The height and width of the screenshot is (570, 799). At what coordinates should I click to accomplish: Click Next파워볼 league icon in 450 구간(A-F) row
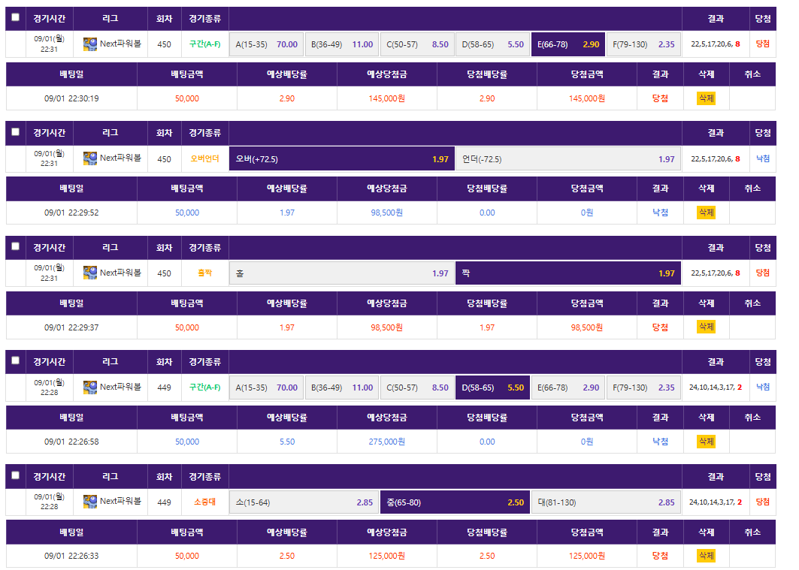pos(90,44)
